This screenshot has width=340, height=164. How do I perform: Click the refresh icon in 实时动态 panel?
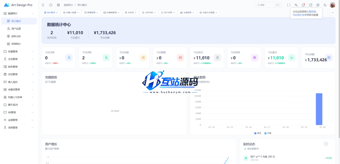click(326, 144)
